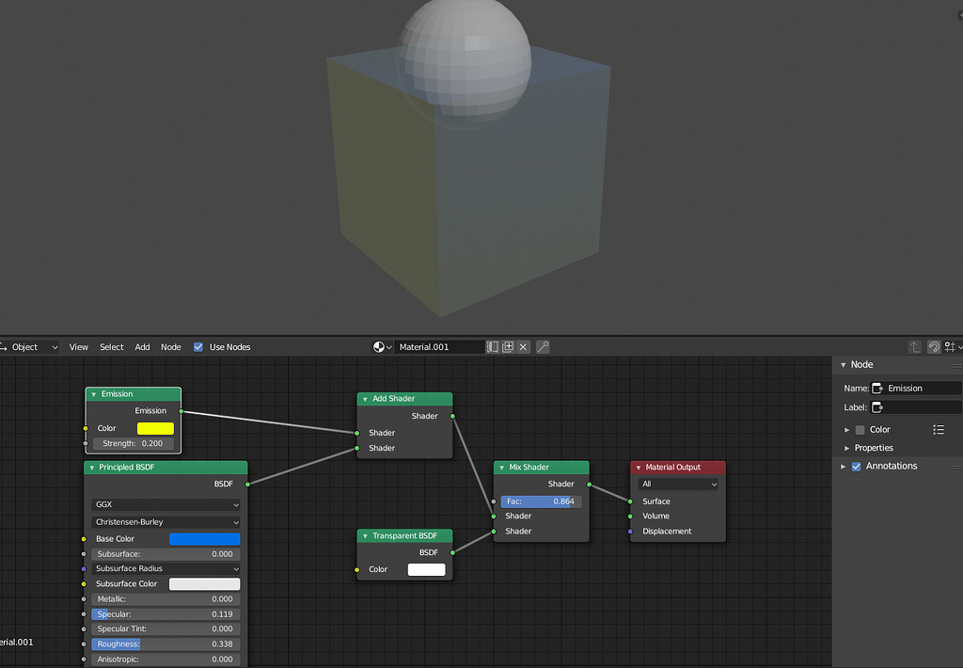
Task: Open the Christensen-Burley subsurface method dropdown
Action: click(166, 522)
